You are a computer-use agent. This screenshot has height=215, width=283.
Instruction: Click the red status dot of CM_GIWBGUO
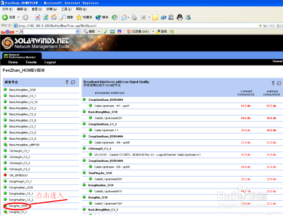5,175
